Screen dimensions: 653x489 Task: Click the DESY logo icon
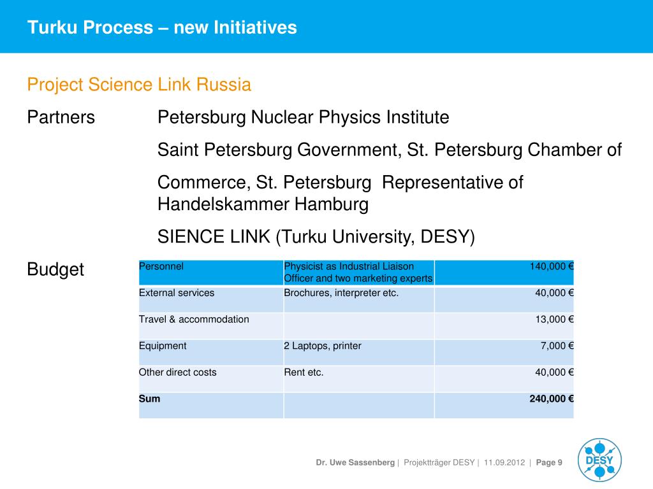tap(599, 460)
